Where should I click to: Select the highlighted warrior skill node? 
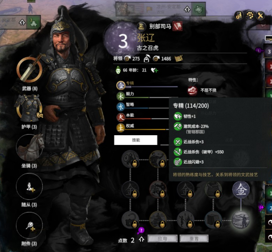pyautogui.click(x=241, y=220)
